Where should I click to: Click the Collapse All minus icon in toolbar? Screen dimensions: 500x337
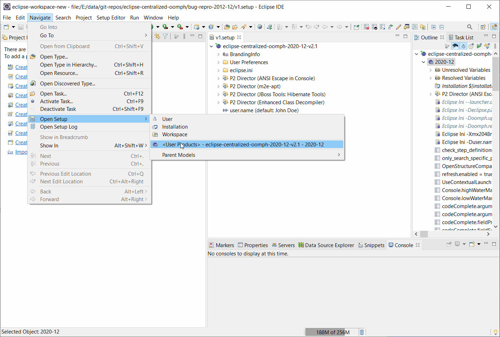(441, 27)
